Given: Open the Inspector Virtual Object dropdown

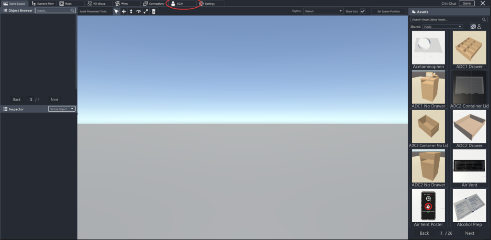Looking at the screenshot, I should (x=62, y=109).
